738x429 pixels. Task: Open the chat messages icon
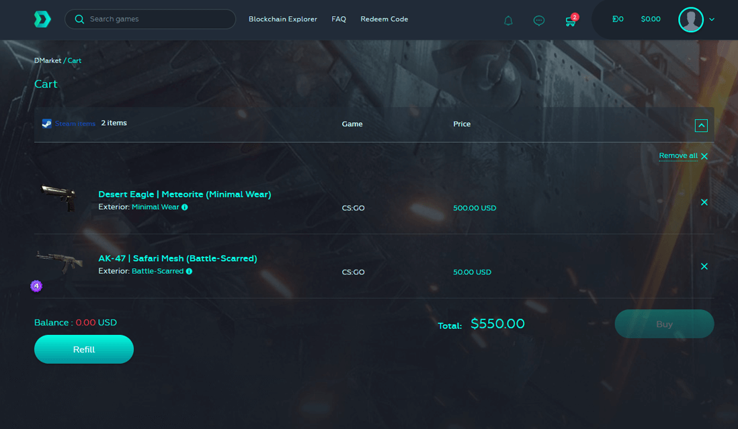[538, 20]
